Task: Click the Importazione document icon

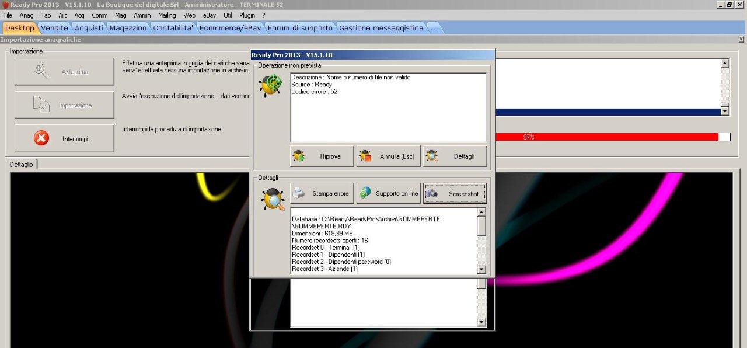Action: (41, 105)
